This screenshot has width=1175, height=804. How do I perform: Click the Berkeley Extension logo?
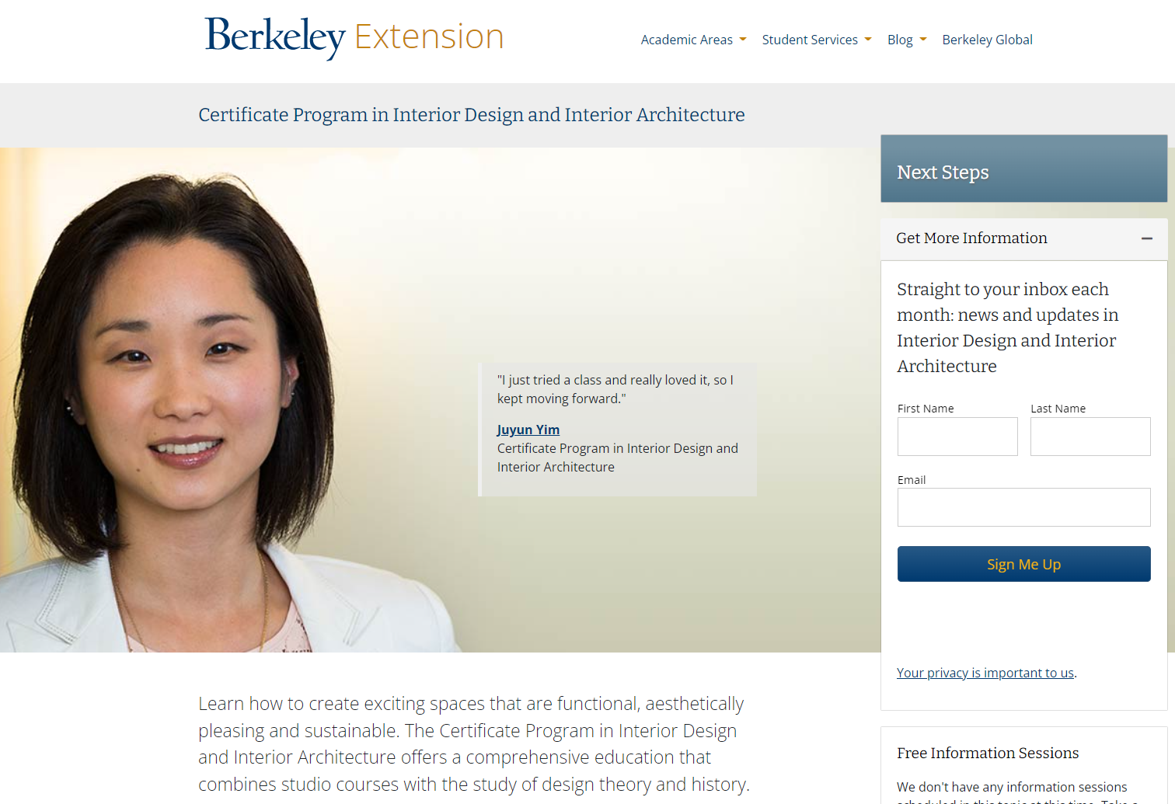coord(354,37)
